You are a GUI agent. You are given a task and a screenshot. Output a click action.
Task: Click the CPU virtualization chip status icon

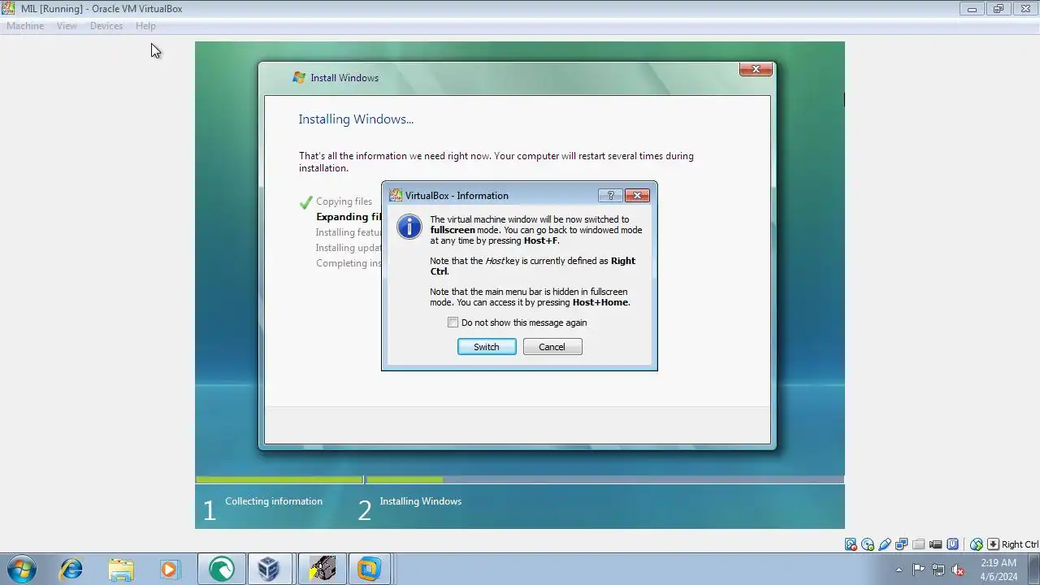coord(953,544)
